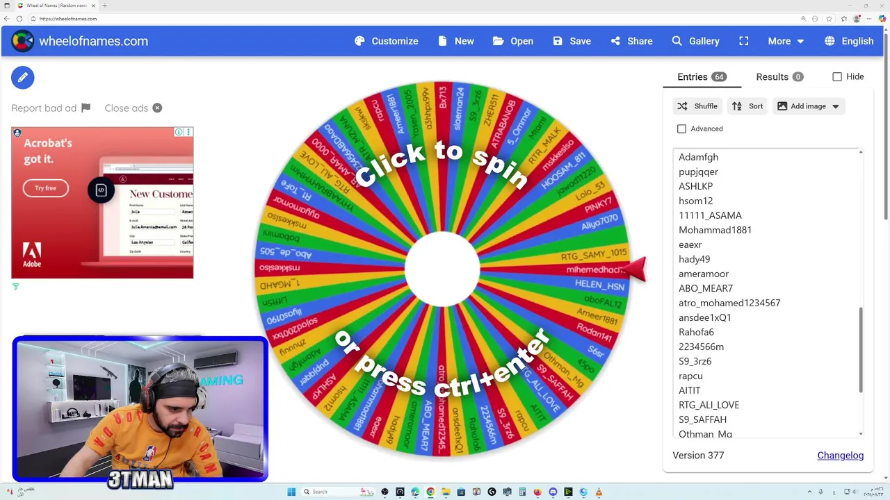Viewport: 890px width, 500px height.
Task: Click the browser zoom magnifier icon
Action: tap(804, 19)
